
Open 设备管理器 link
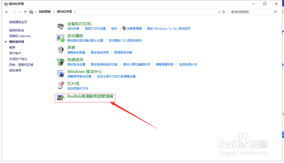[134, 29]
